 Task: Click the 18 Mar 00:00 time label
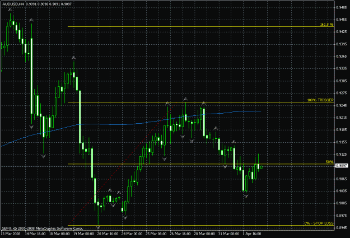click(x=59, y=234)
